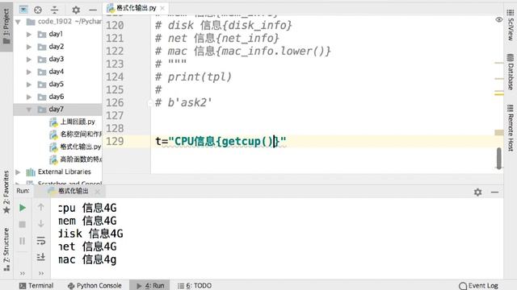Image resolution: width=517 pixels, height=290 pixels.
Task: Open the SciView side panel
Action: [511, 26]
